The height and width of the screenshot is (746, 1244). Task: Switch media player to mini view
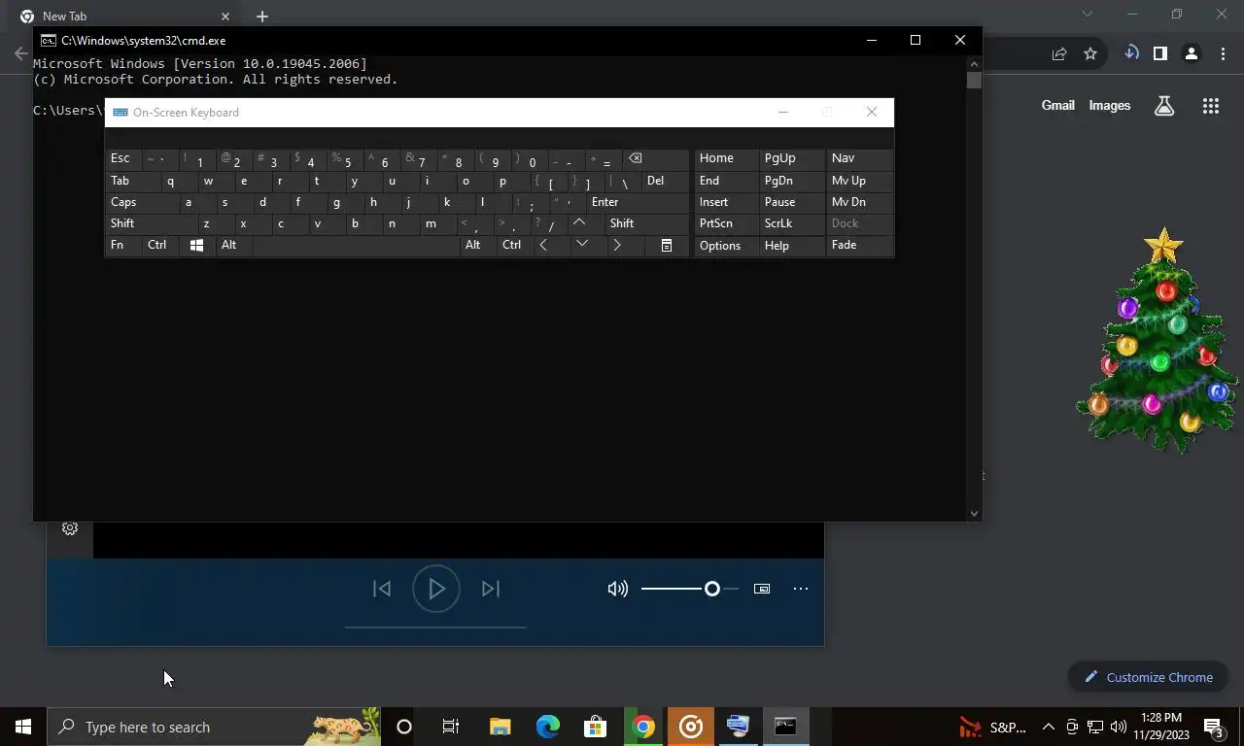[762, 589]
